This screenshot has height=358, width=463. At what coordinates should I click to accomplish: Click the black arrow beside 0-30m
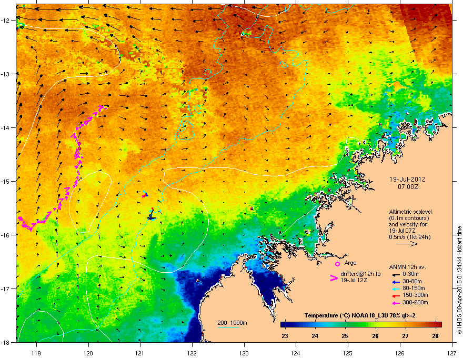396,274
